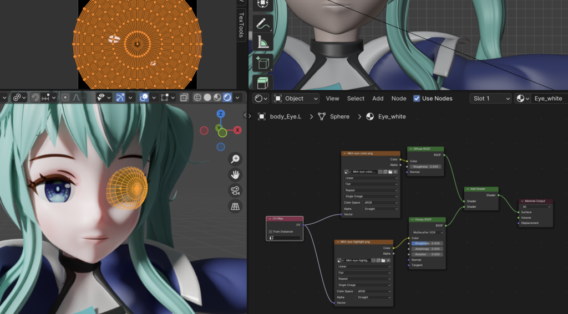The image size is (568, 314).
Task: Open the TexTools sidebar tab
Action: pos(241,25)
